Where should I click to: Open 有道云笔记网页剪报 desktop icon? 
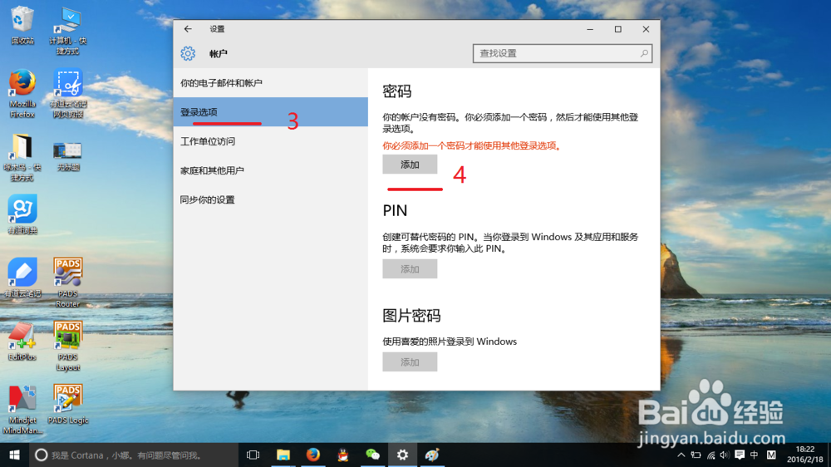pos(68,93)
